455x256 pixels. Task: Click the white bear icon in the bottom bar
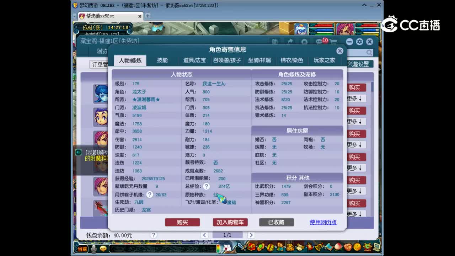[x=227, y=247]
